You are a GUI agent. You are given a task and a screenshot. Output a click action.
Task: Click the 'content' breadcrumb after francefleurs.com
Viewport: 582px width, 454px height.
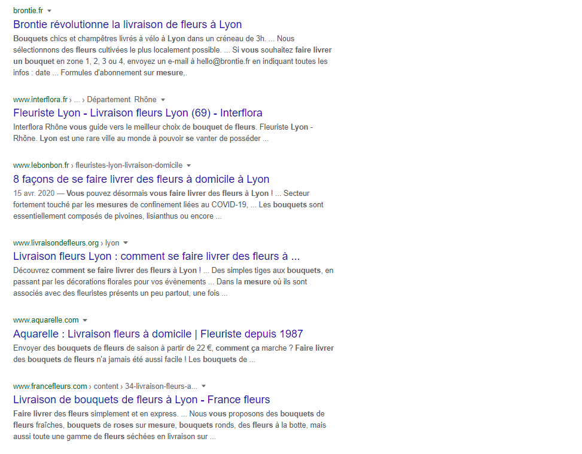(x=106, y=386)
